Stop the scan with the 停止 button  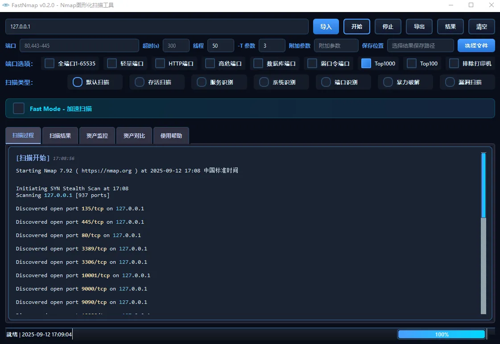[388, 27]
